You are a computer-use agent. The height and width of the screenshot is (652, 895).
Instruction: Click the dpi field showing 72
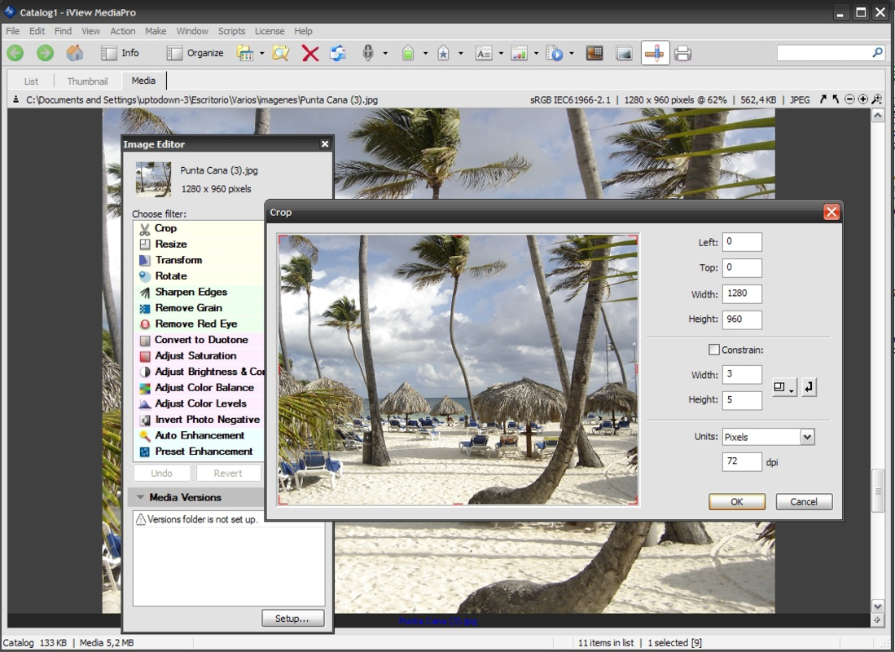click(x=741, y=462)
